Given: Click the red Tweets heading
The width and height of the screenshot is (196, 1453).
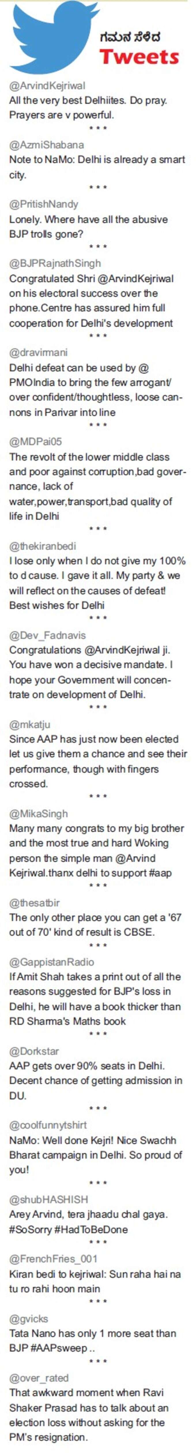Looking at the screenshot, I should coord(140,57).
